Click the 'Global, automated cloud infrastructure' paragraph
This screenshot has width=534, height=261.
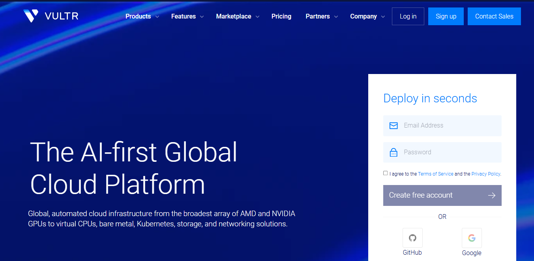pyautogui.click(x=162, y=219)
